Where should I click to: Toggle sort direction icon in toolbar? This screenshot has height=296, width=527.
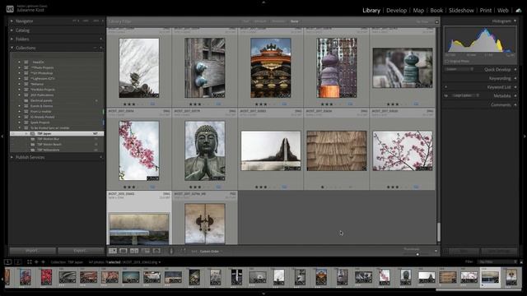coord(182,251)
